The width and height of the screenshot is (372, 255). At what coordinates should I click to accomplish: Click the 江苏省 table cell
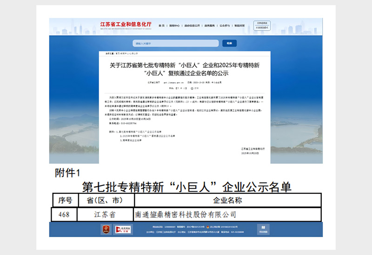105,215
